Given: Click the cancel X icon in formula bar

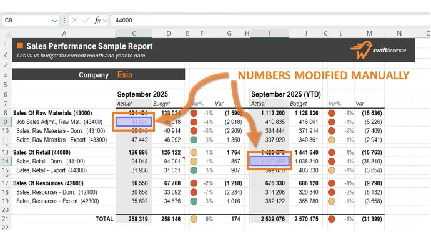Looking at the screenshot, I should pos(74,21).
